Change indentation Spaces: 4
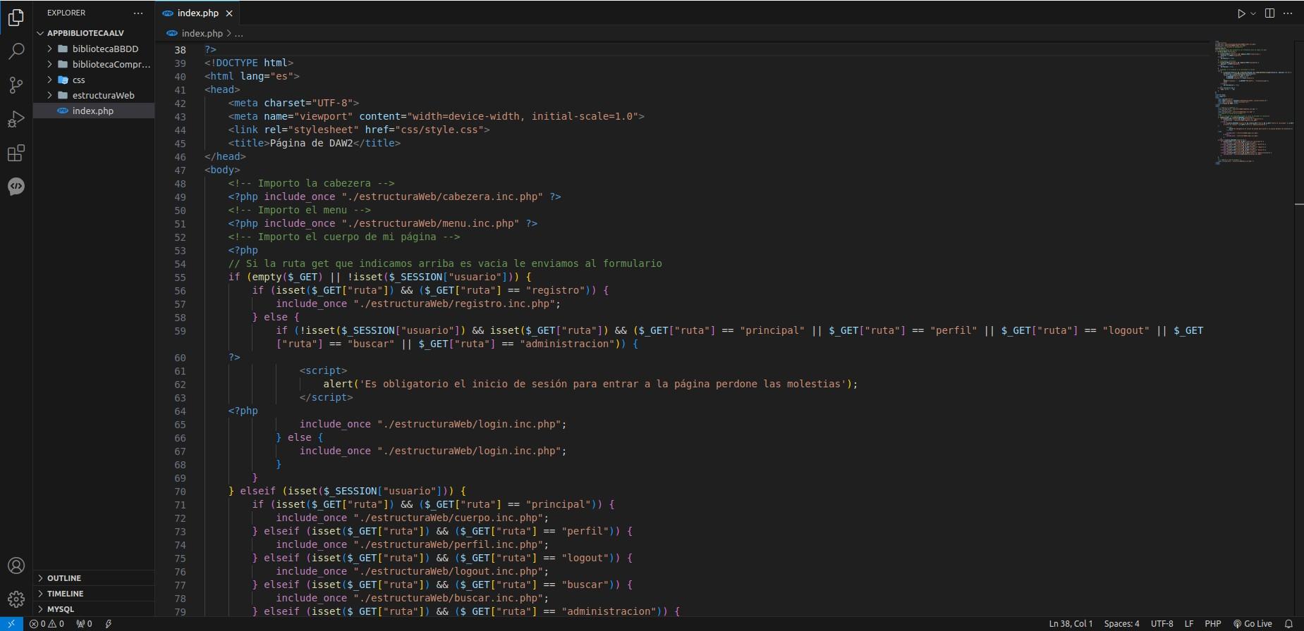 1121,624
